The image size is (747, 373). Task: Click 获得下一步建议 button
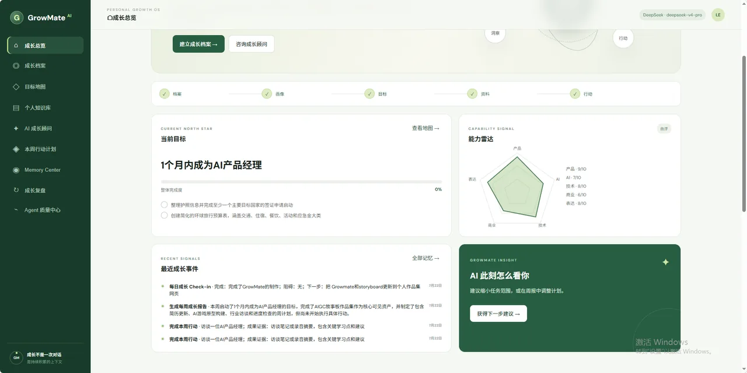(498, 314)
